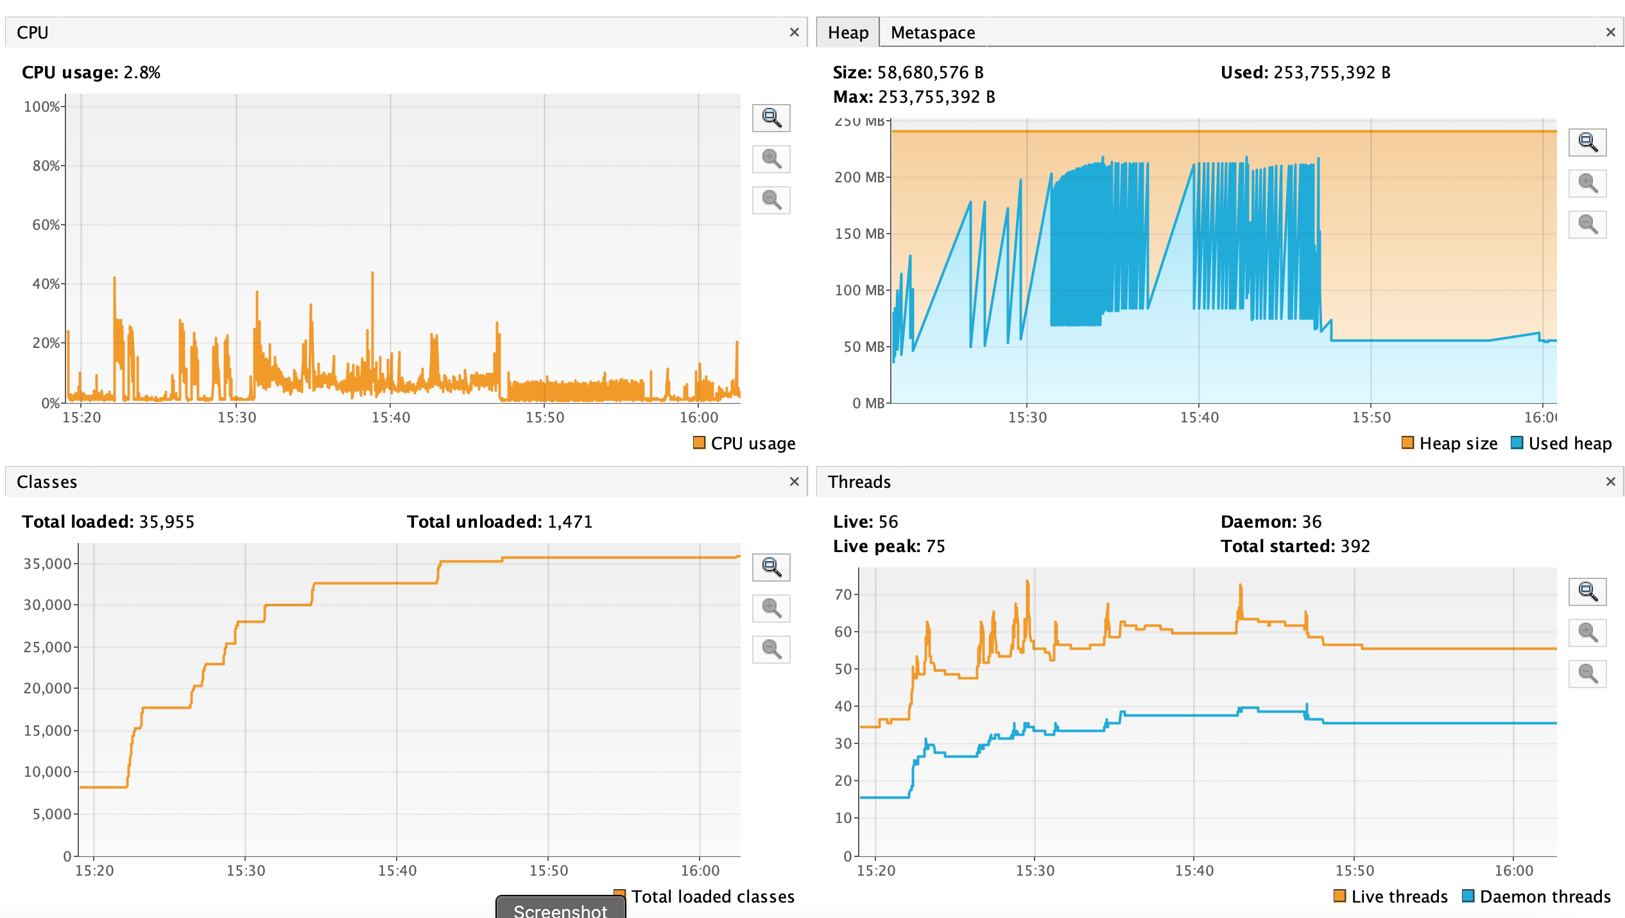Click scale-to-fit icon in Heap graph

tap(1587, 142)
